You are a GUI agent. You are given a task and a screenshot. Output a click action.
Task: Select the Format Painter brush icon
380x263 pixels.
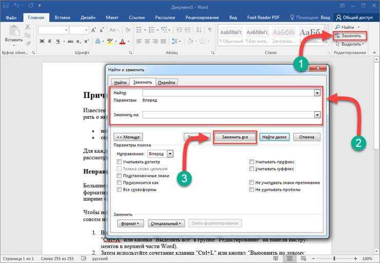click(x=28, y=44)
